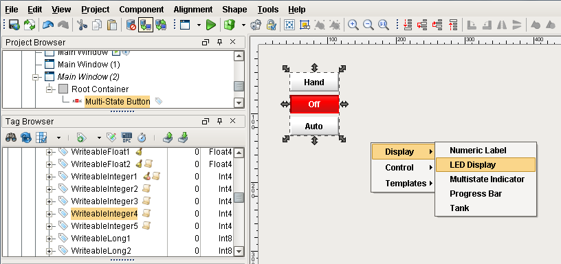Click the padlock security icon
Viewport: 561px width, 264px height.
pos(271,25)
